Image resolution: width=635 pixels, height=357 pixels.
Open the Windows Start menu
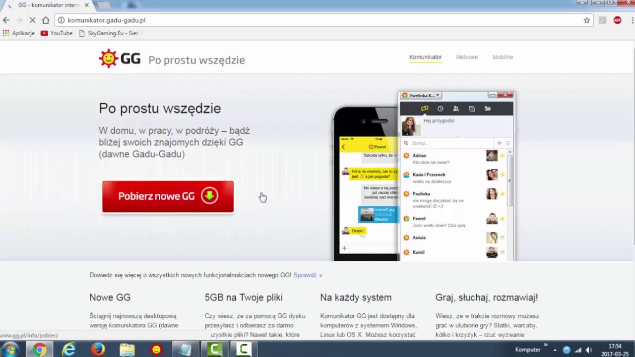coord(9,350)
